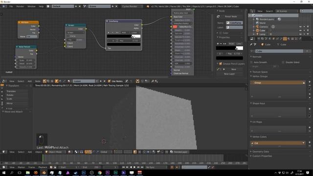
Task: Open Windows search from taskbar
Action: [12, 173]
